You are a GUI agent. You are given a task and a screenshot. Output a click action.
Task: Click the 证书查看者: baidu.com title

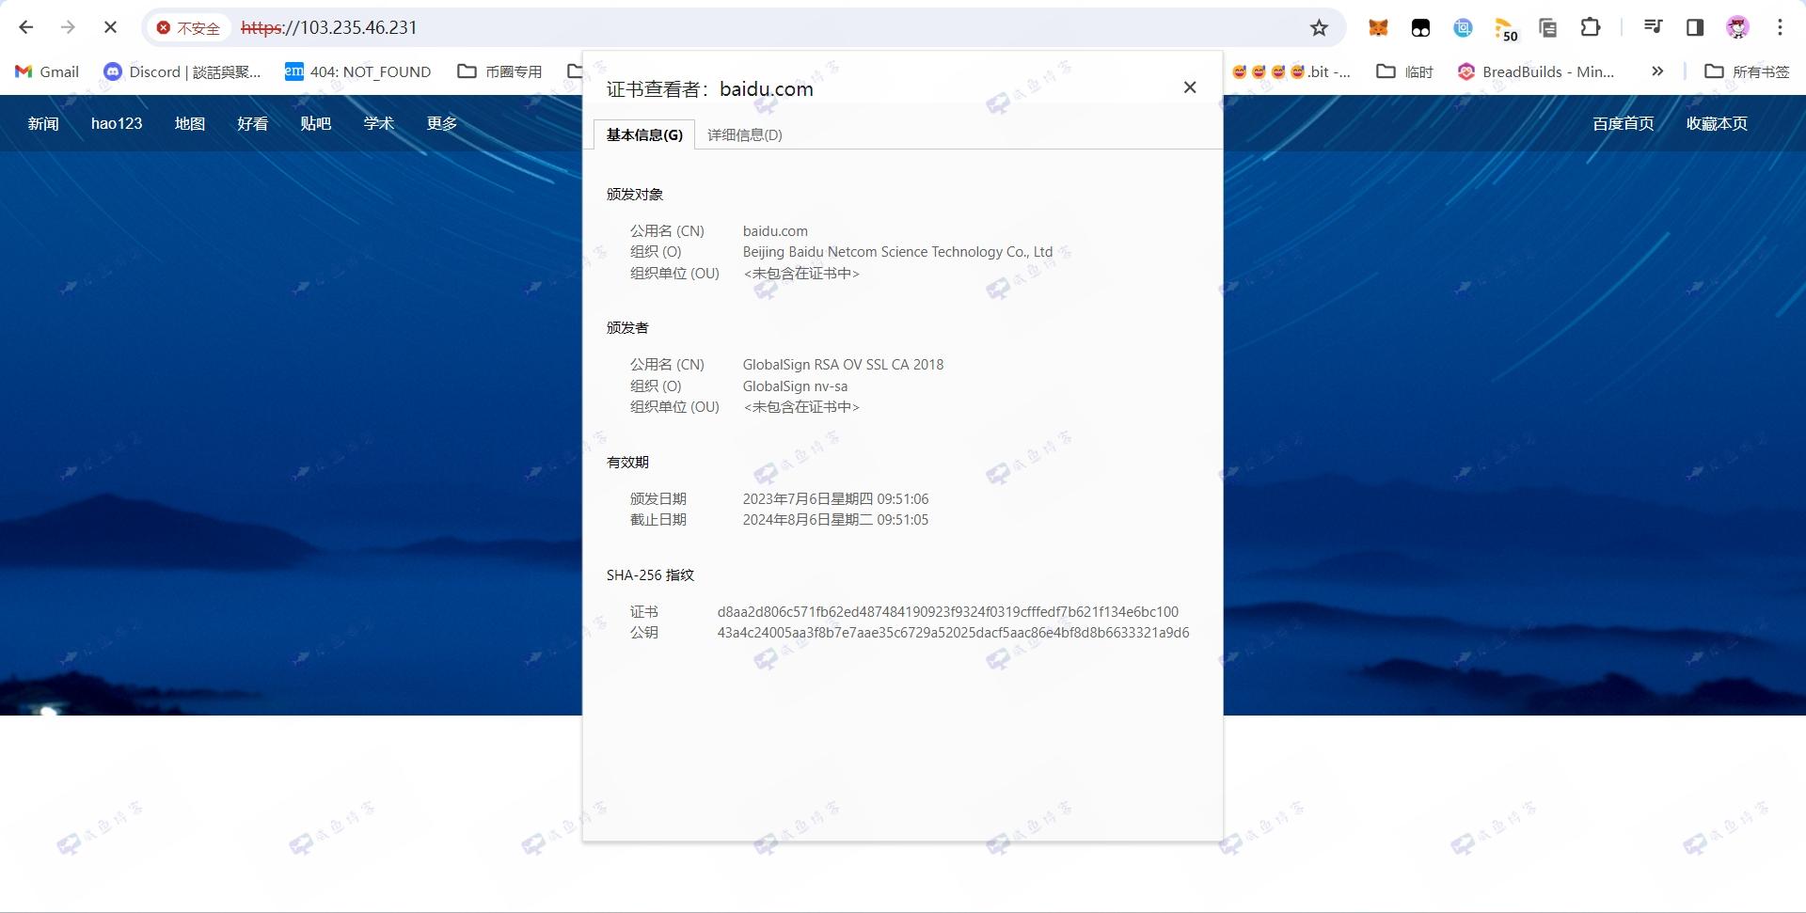pyautogui.click(x=710, y=89)
